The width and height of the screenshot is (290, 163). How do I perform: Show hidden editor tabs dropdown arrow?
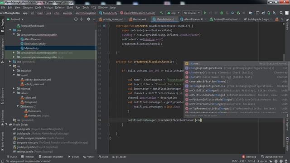pos(282,19)
